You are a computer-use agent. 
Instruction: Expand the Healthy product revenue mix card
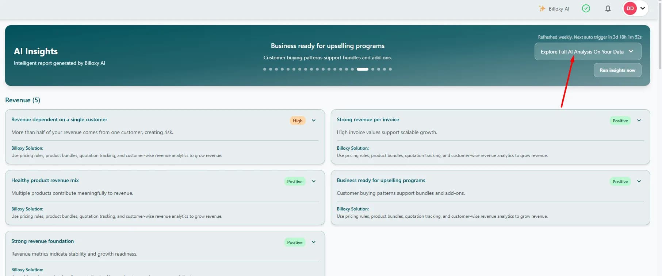pyautogui.click(x=314, y=181)
